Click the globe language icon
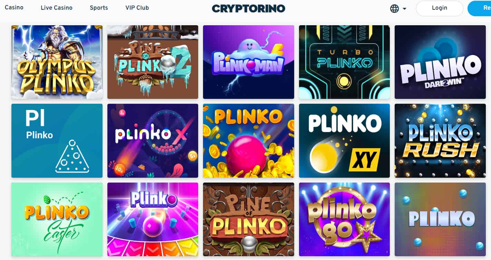The height and width of the screenshot is (260, 491). pyautogui.click(x=394, y=9)
